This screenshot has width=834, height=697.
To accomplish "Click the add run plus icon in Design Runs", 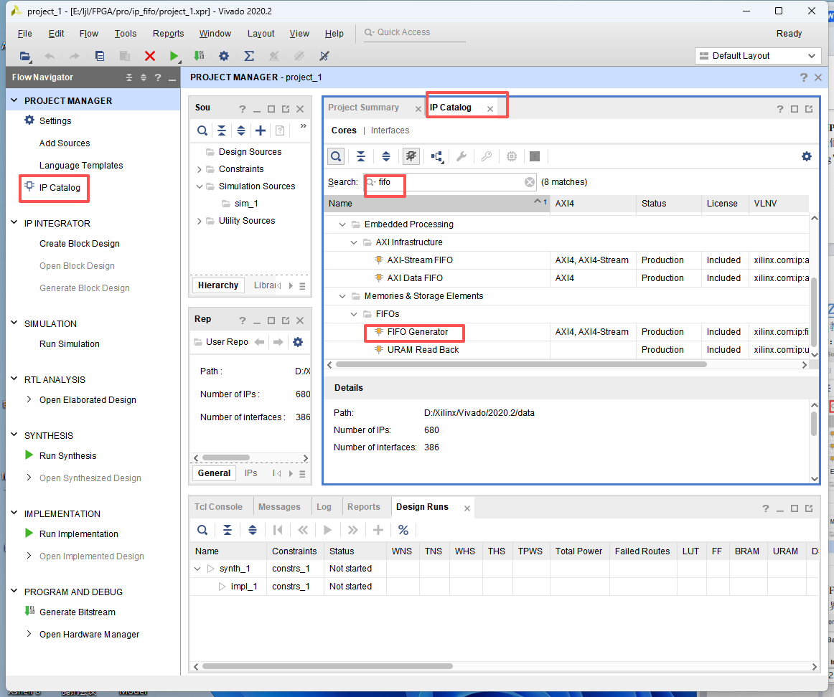I will click(378, 530).
